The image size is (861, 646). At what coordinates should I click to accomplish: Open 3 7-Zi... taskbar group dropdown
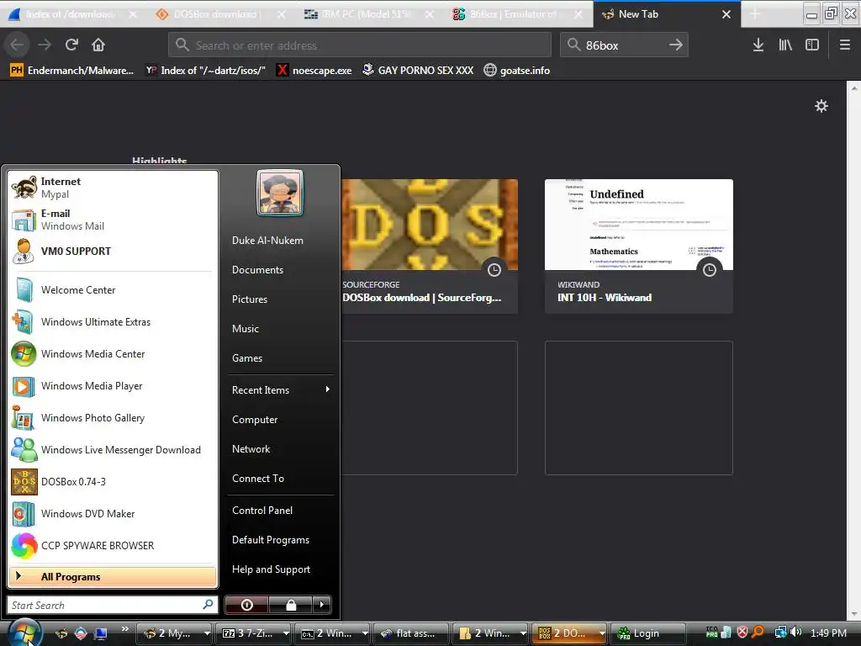[x=286, y=633]
